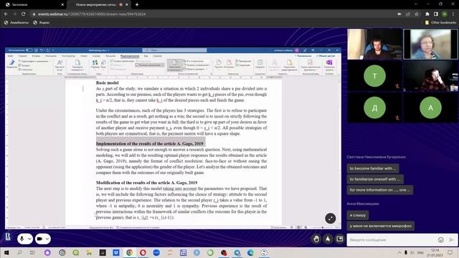Mute or unmute the webinar microphone button

22,239
